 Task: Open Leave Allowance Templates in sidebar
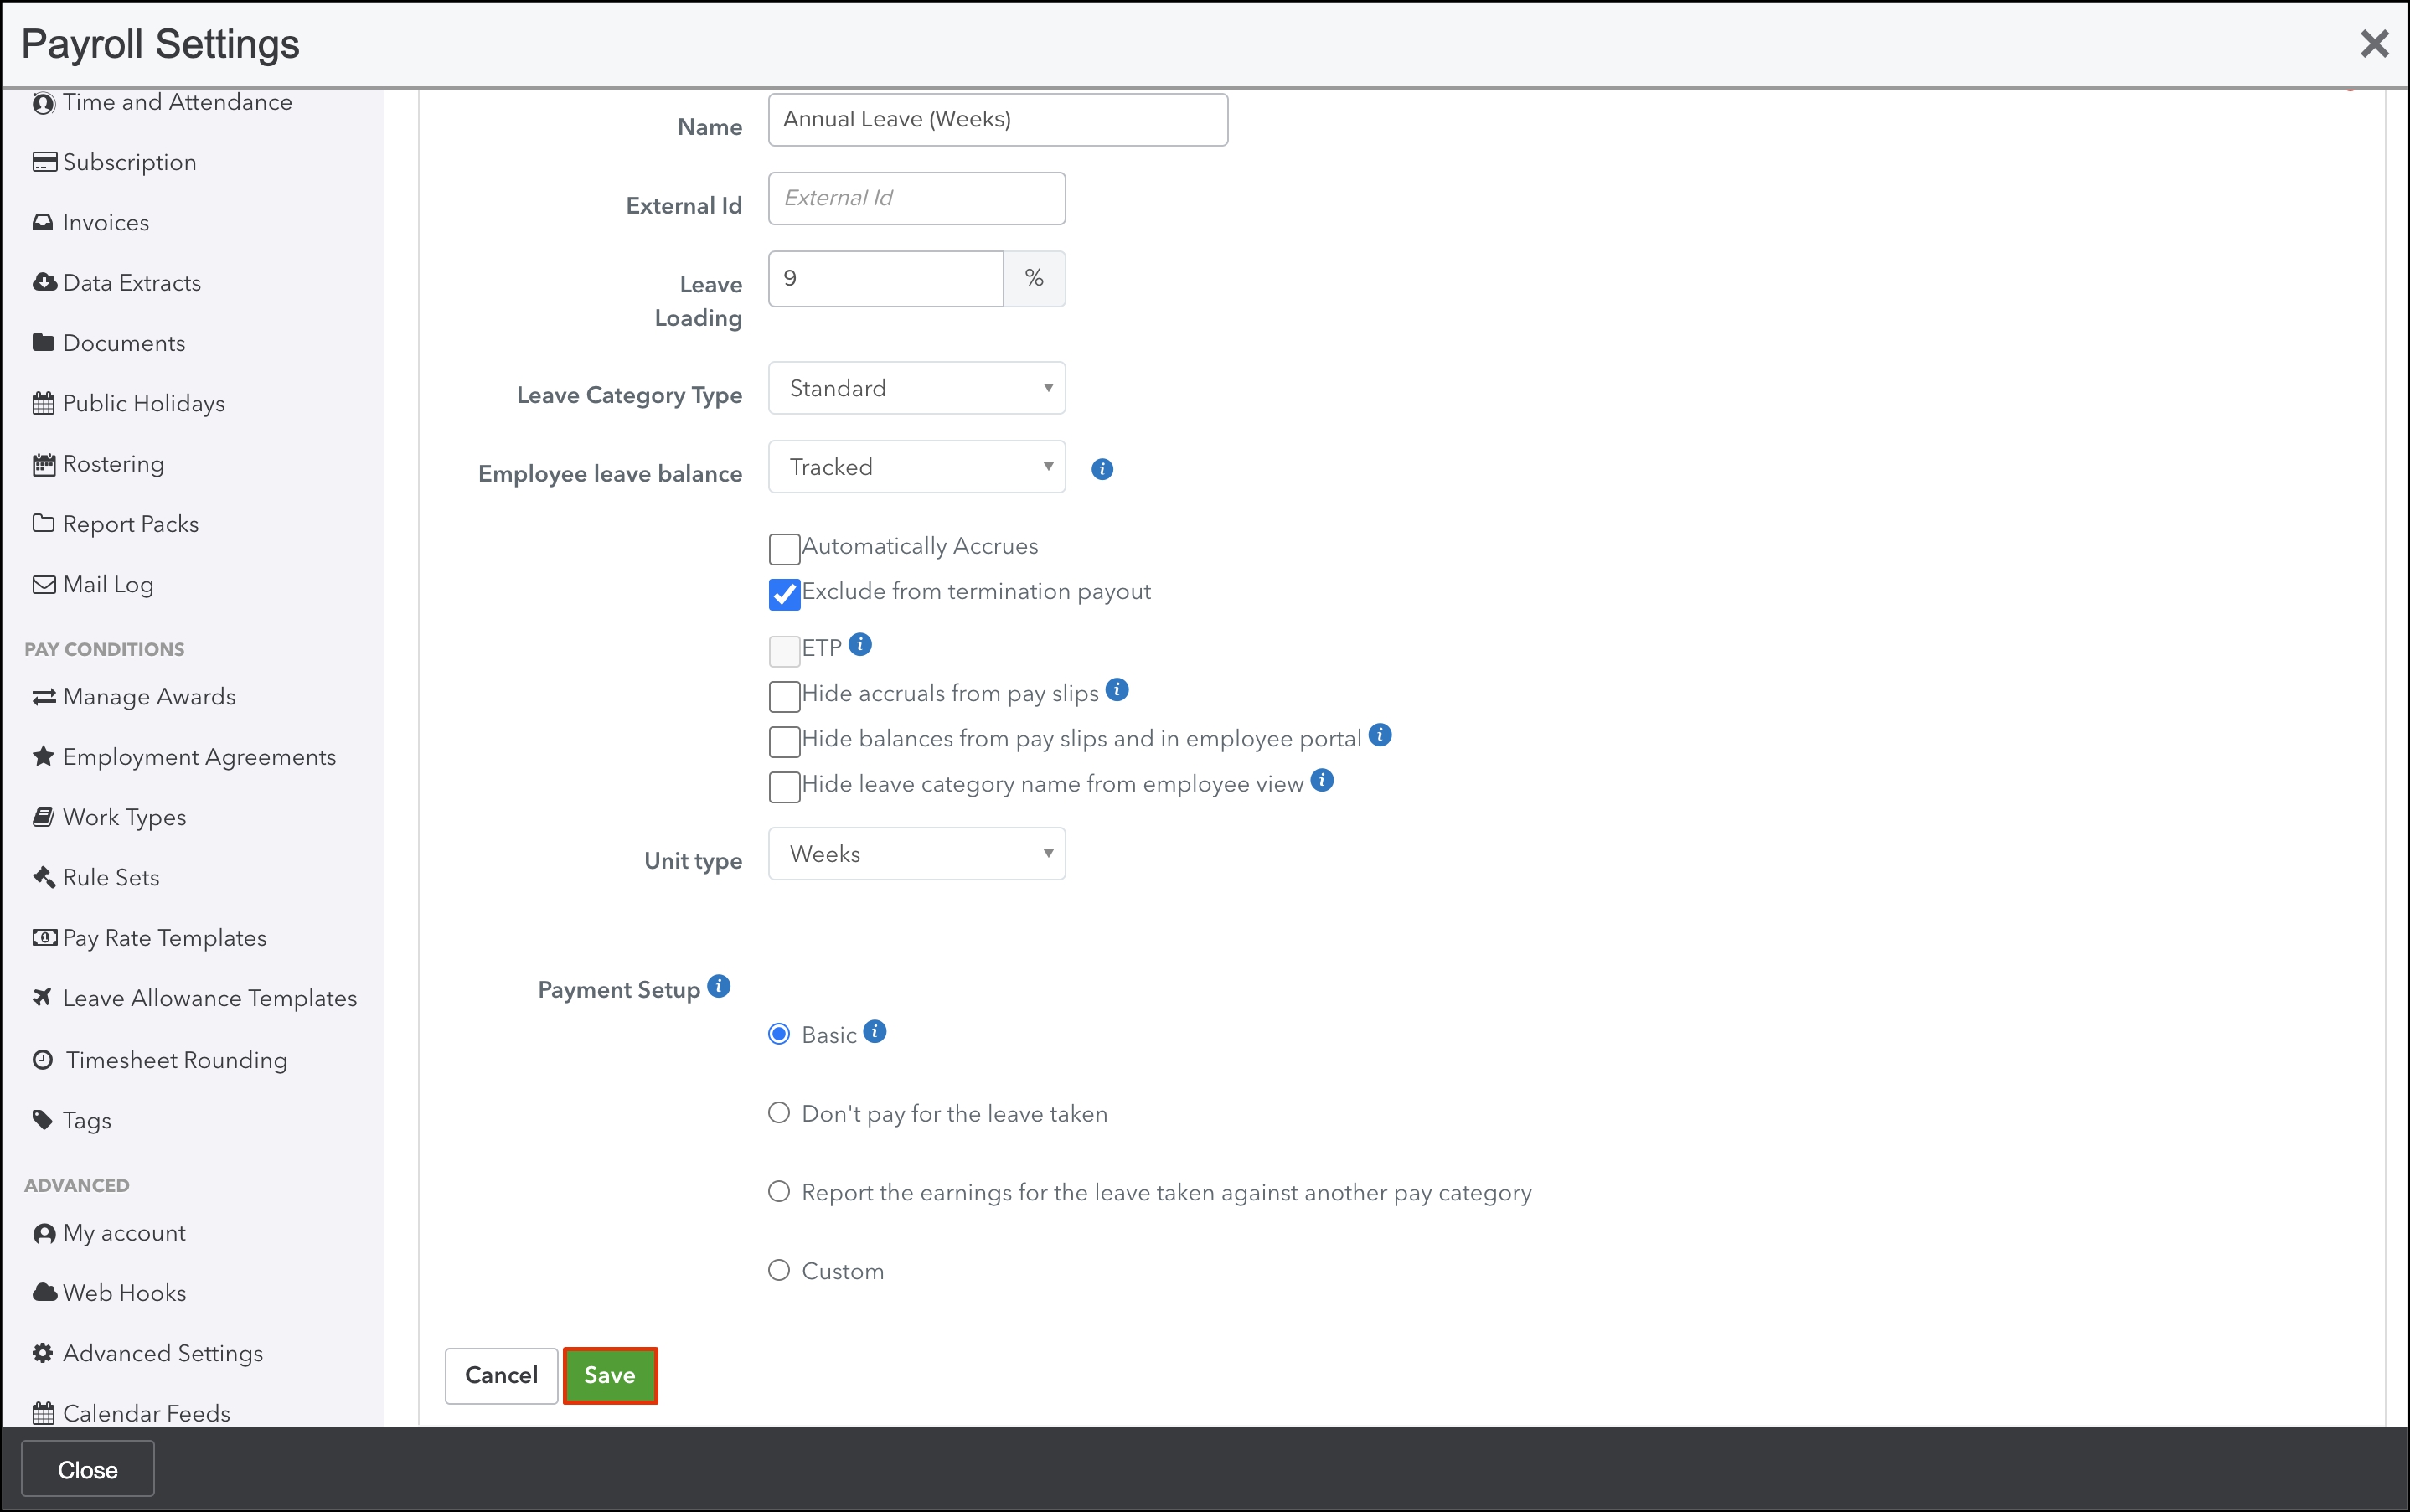pos(209,998)
